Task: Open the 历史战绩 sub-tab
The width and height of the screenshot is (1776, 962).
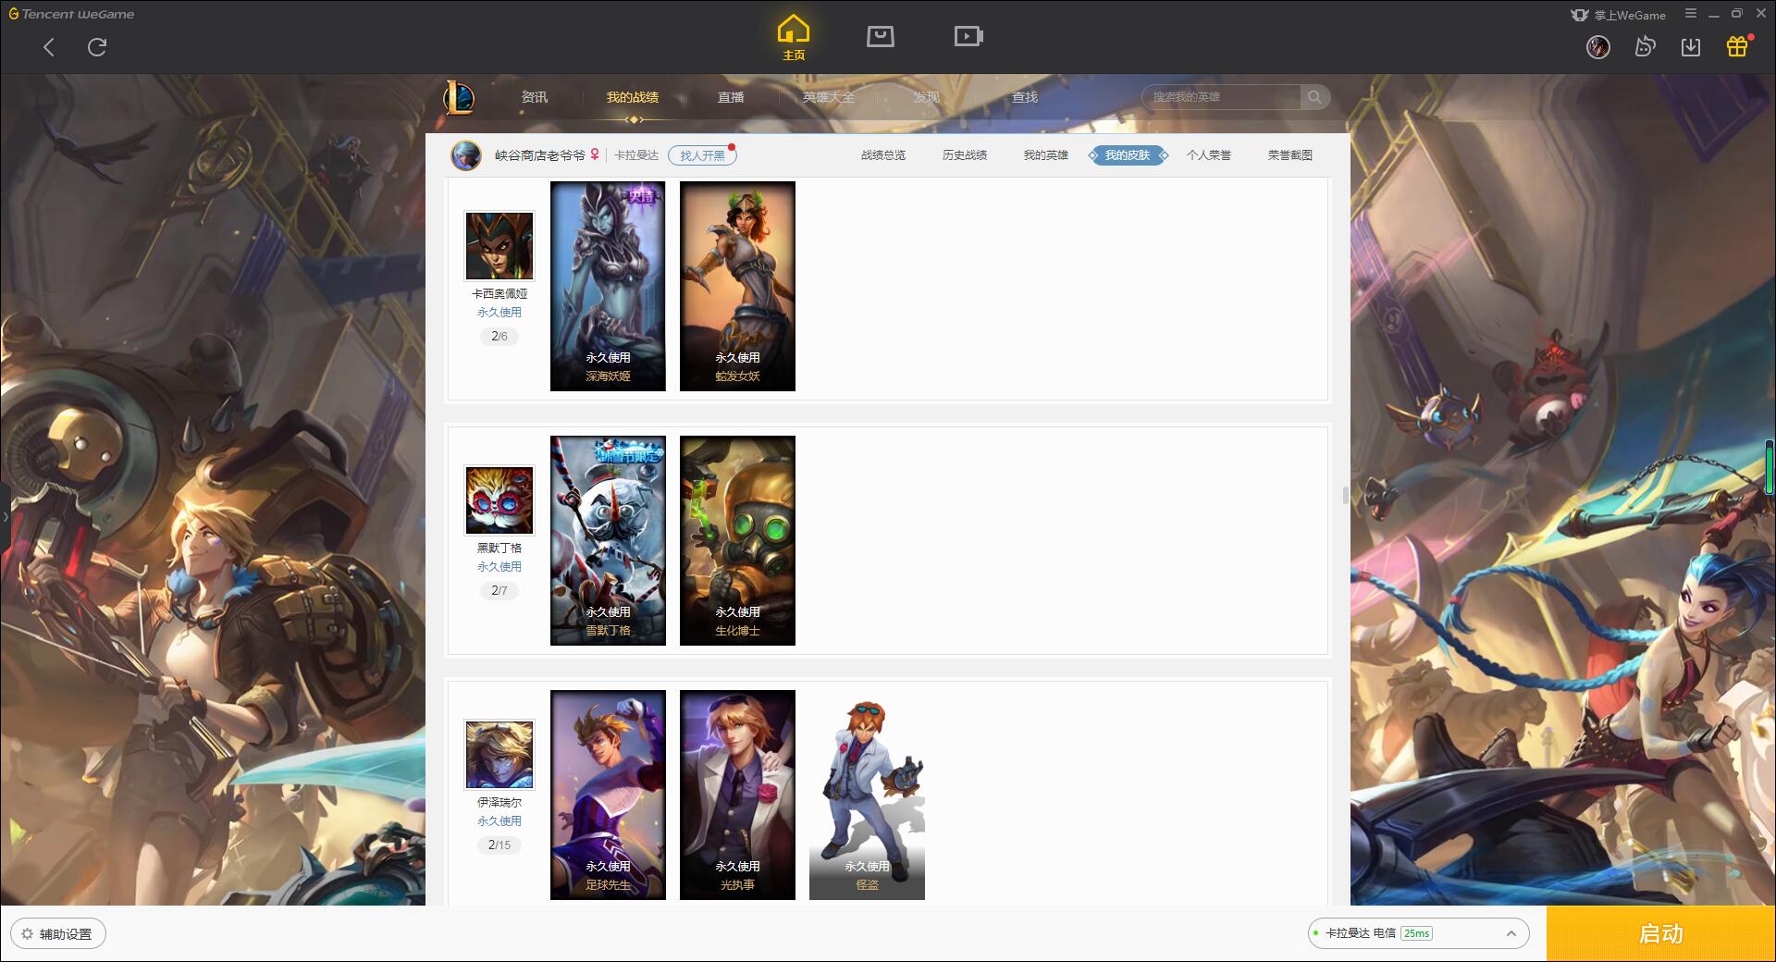Action: 965,155
